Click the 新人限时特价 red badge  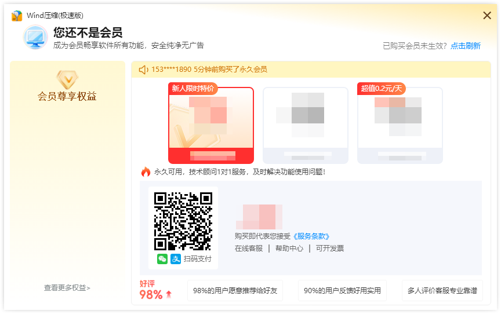pos(193,89)
